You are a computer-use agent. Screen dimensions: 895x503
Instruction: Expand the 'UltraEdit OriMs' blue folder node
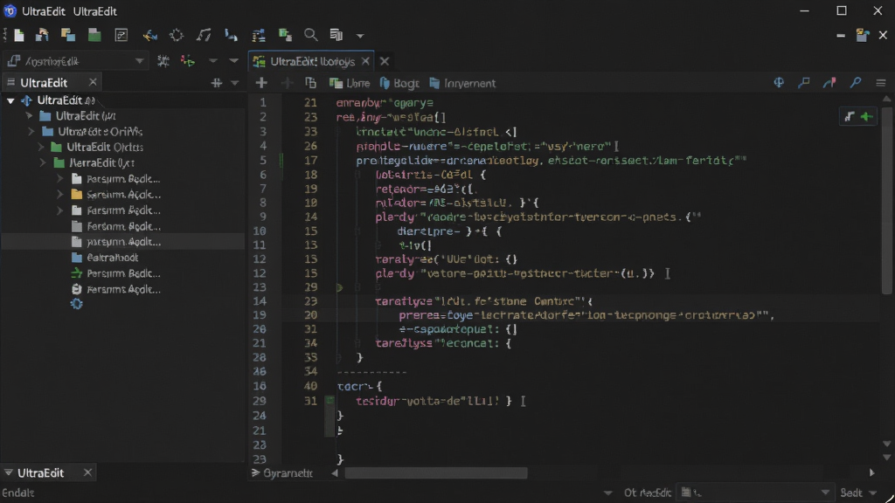(31, 132)
